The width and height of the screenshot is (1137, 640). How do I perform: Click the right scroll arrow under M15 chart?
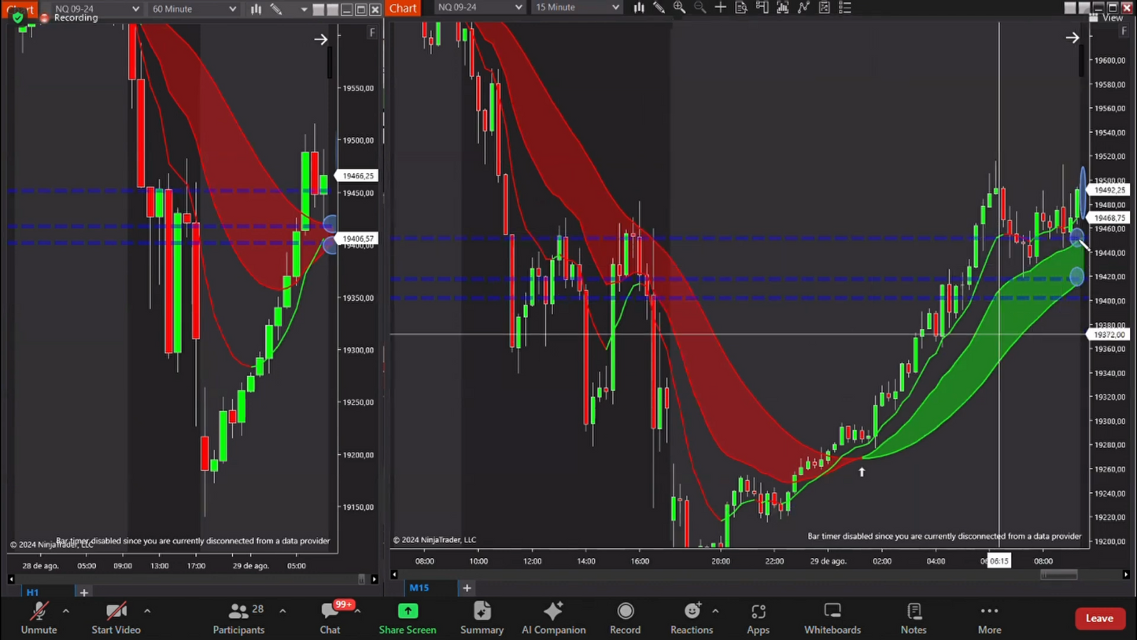coord(1126,575)
